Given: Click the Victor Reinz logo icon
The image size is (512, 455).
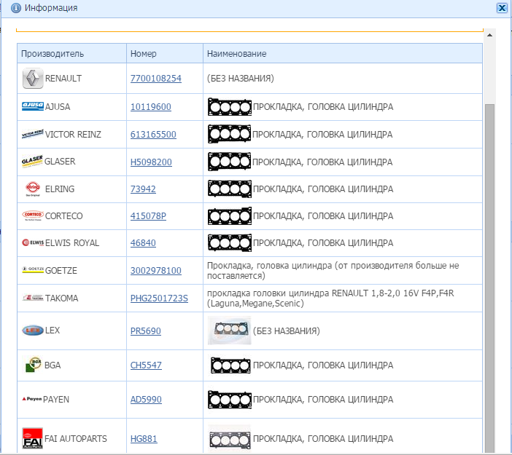Looking at the screenshot, I should pos(33,135).
